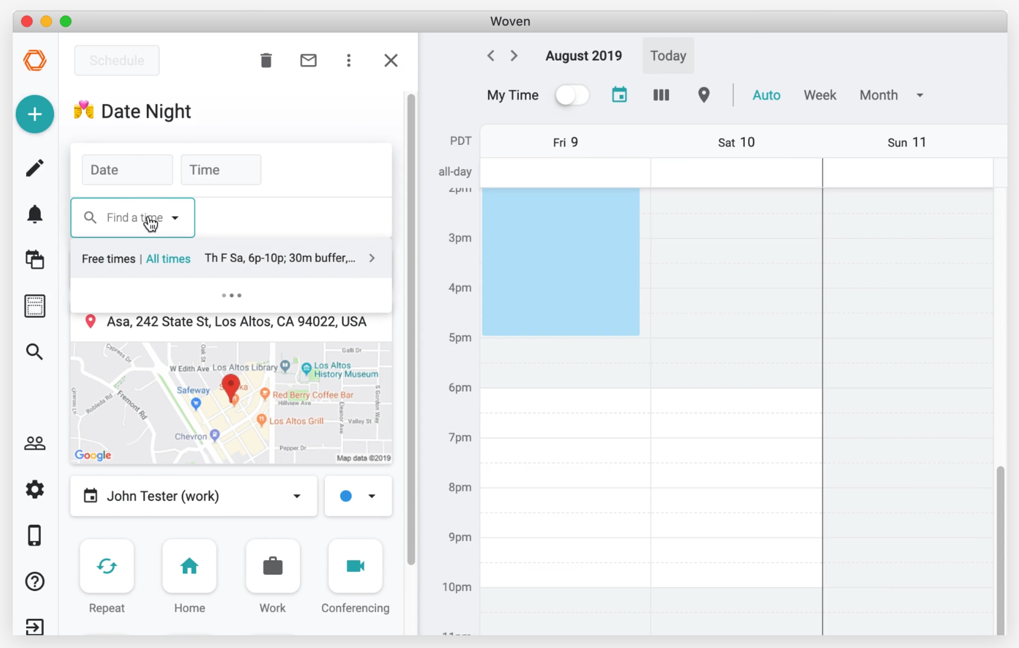The image size is (1019, 648).
Task: Click the Repeat quick action
Action: tap(107, 567)
